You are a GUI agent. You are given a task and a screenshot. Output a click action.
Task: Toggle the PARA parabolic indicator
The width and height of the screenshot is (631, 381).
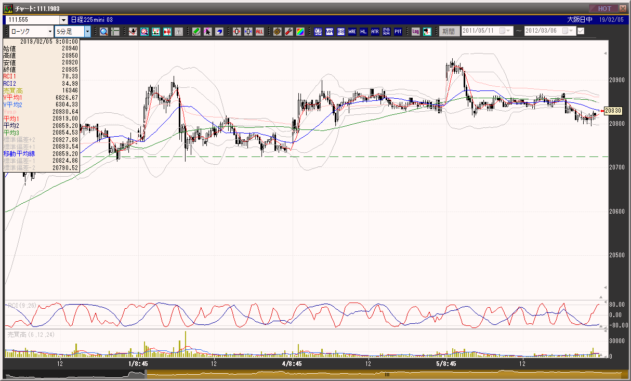tap(386, 32)
